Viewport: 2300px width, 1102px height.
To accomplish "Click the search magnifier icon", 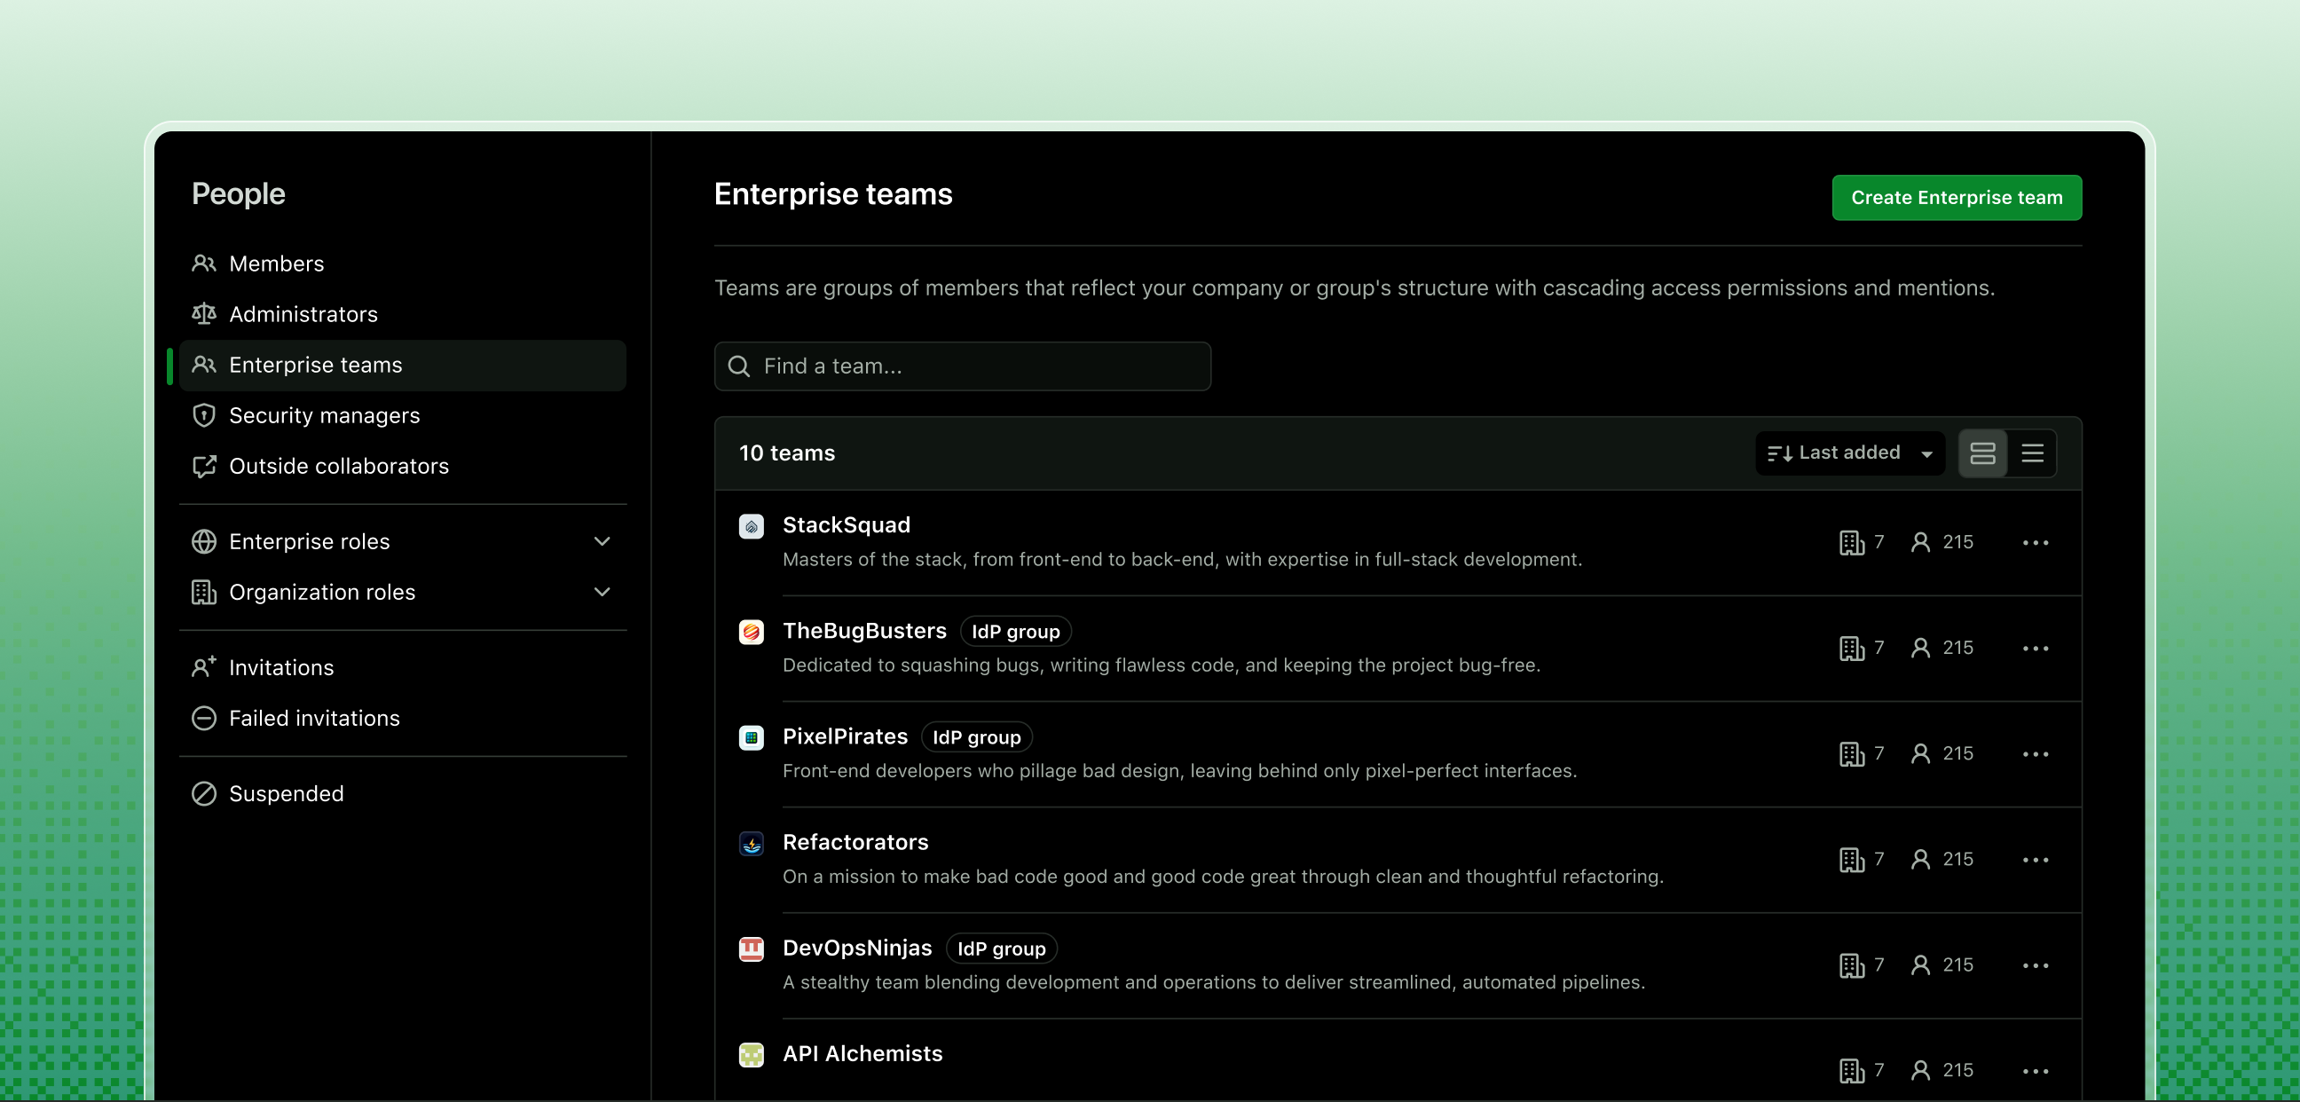I will point(738,366).
